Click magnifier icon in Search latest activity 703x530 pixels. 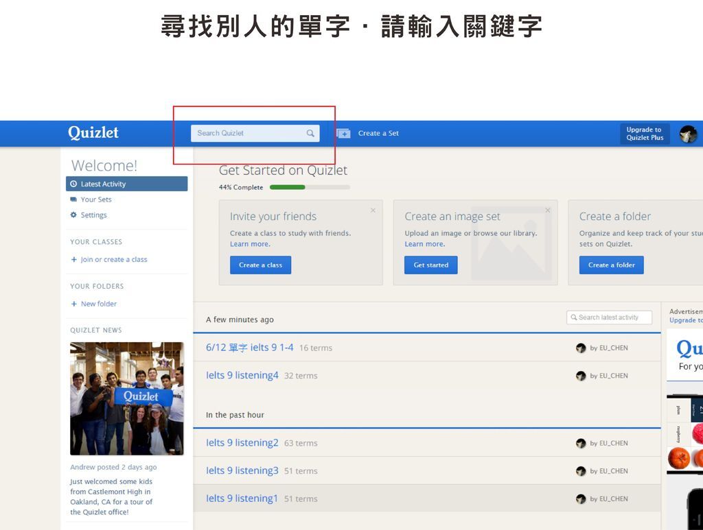[573, 317]
